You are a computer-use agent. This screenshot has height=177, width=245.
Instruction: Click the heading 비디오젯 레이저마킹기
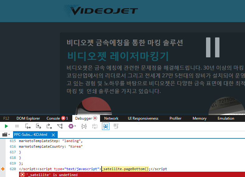point(118,56)
